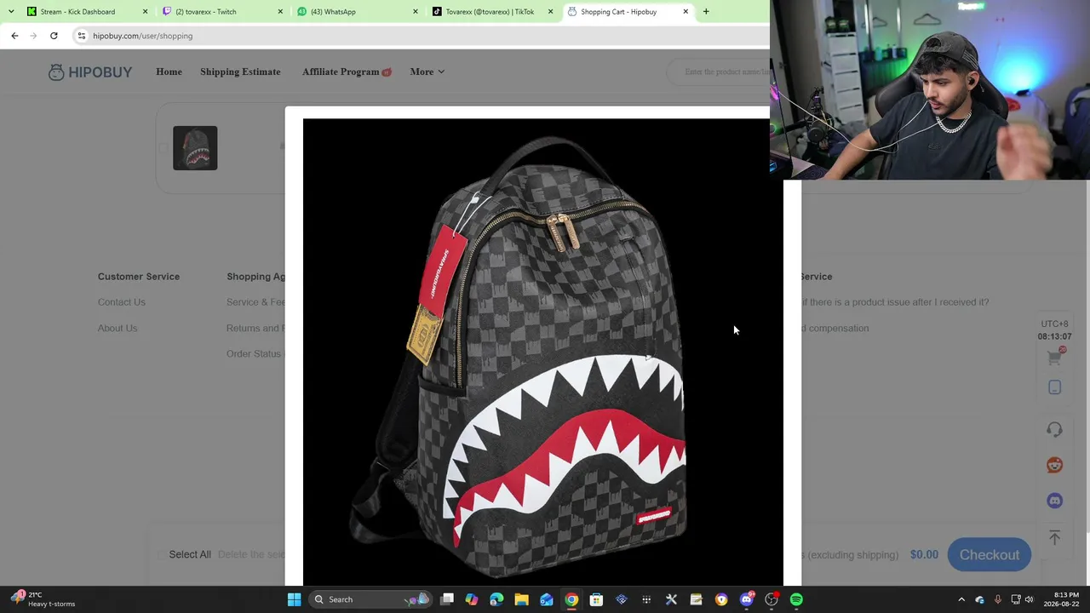The image size is (1090, 613).
Task: Close the TikTok tab
Action: point(550,12)
